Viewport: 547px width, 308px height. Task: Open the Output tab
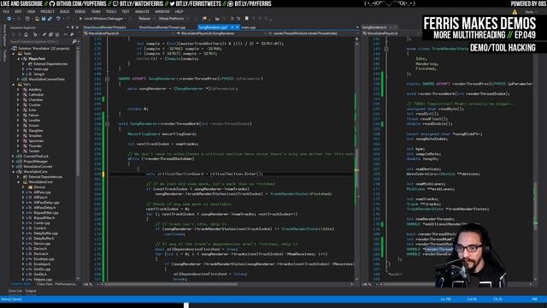click(31, 291)
